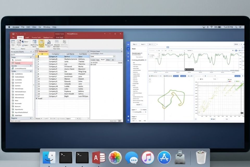Click the record navigator search box

click(71, 118)
